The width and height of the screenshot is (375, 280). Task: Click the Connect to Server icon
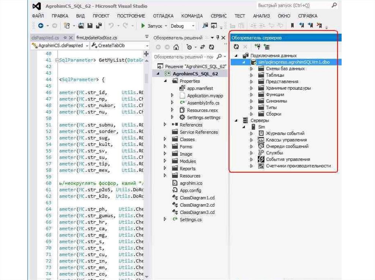[x=266, y=47]
